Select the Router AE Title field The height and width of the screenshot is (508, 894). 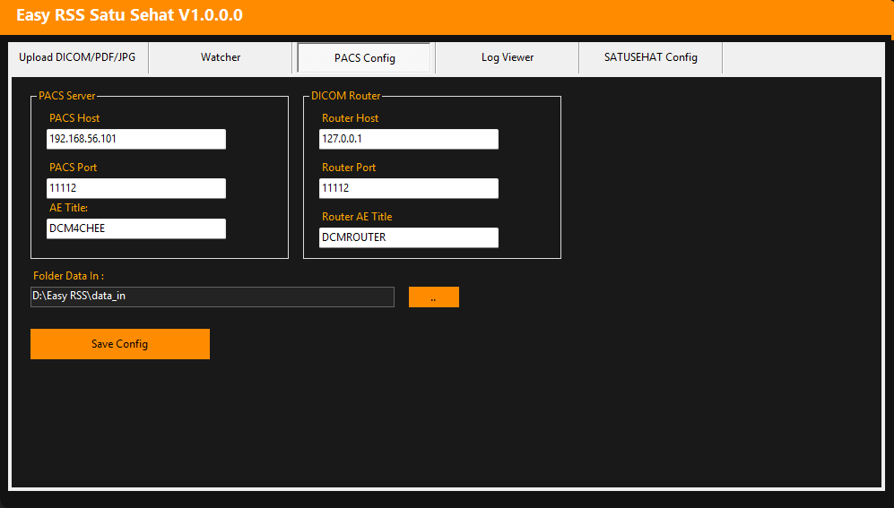[x=409, y=237]
